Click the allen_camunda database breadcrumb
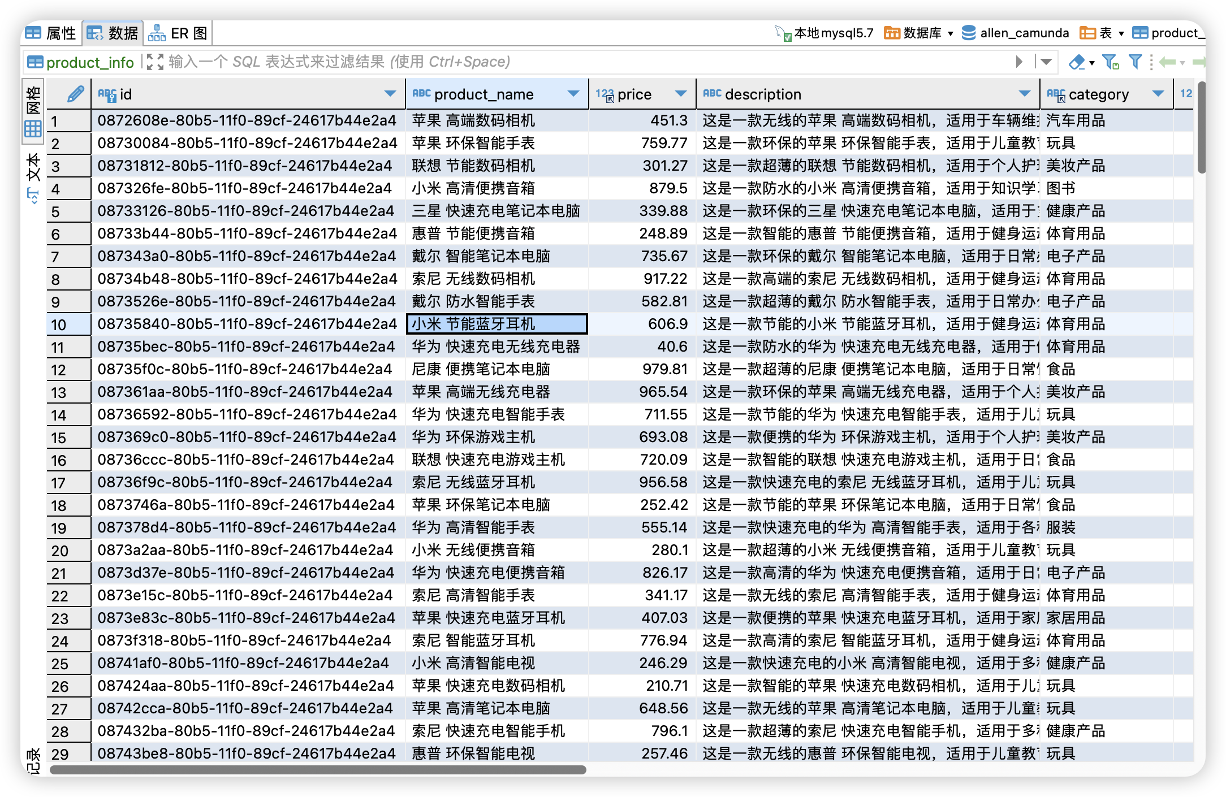The image size is (1226, 797). point(1016,33)
